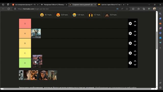163x92 pixels.
Task: Click the tiermaker.com address bar
Action: point(64,9)
